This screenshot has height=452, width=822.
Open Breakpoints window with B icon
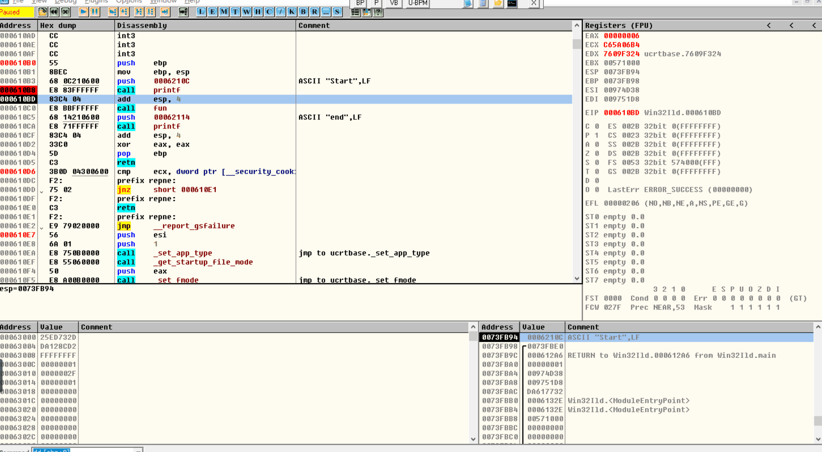[x=303, y=12]
